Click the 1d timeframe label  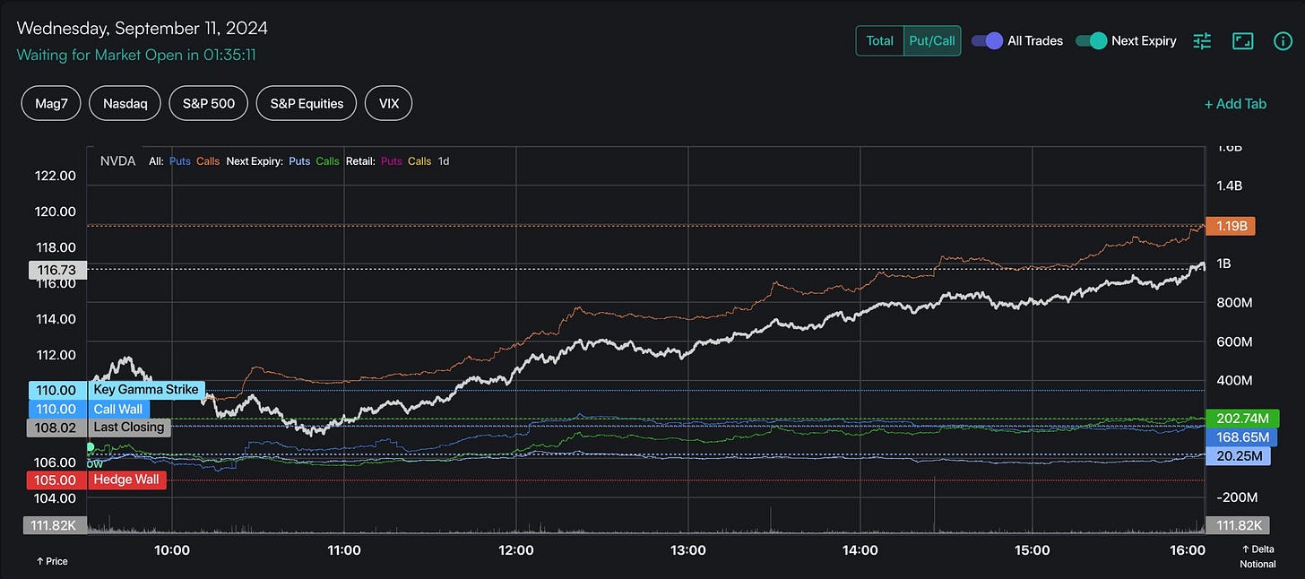444,161
